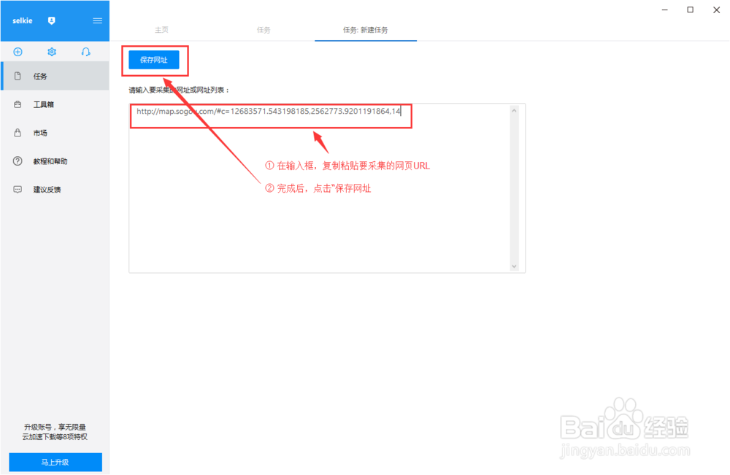Switch to the 主页 (Home) tab
This screenshot has height=475, width=730.
point(161,31)
